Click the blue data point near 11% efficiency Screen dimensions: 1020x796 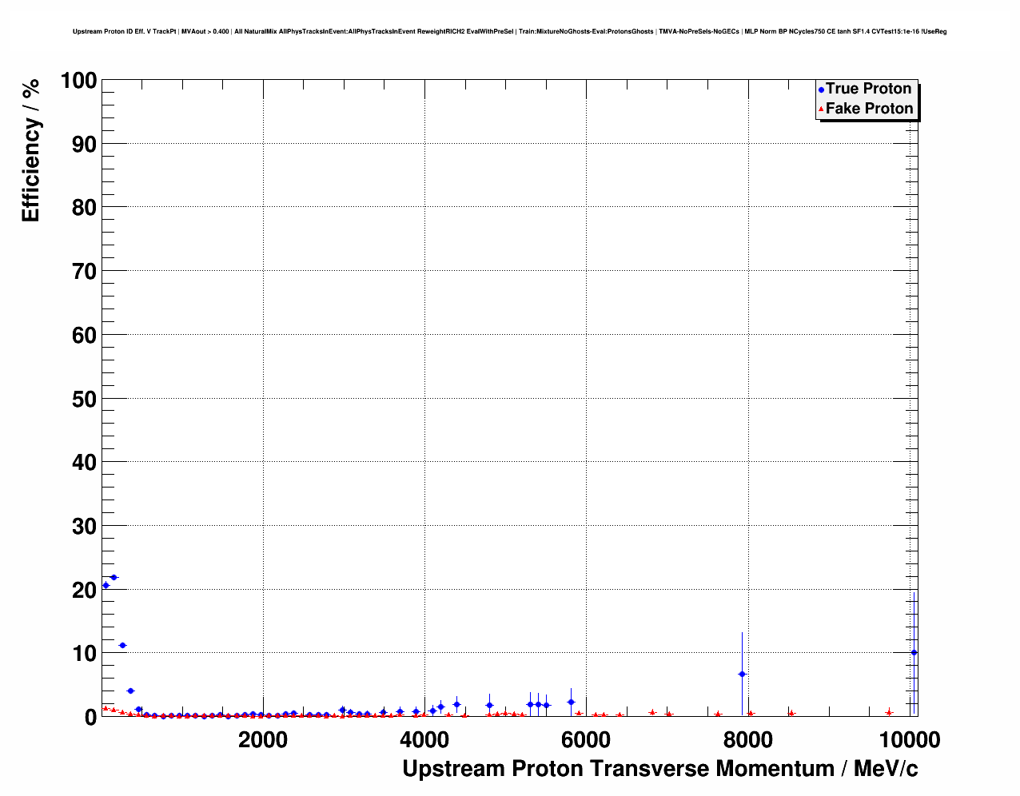(122, 645)
